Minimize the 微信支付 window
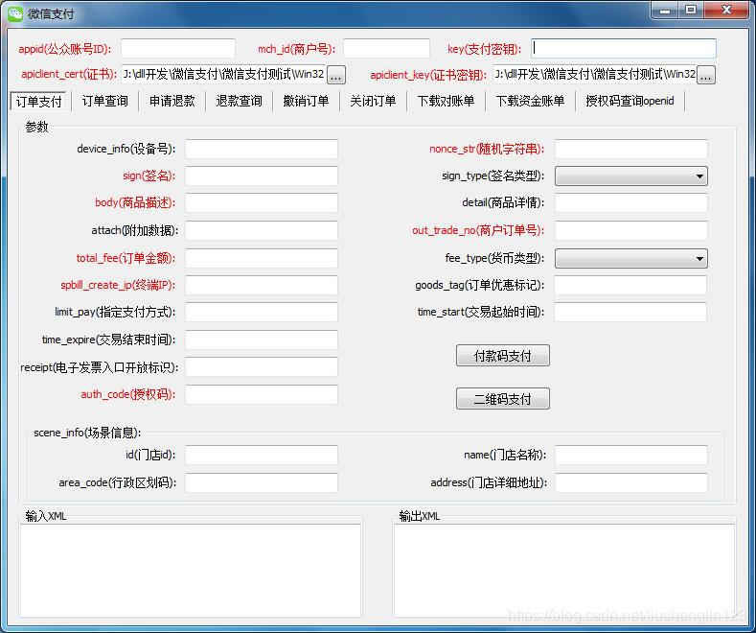This screenshot has height=633, width=756. point(665,11)
